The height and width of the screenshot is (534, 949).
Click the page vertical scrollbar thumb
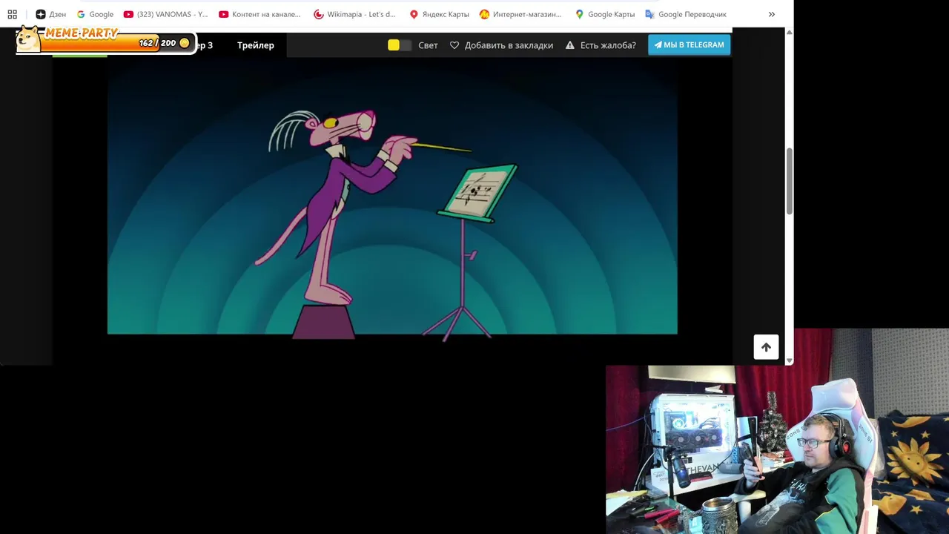(x=789, y=182)
